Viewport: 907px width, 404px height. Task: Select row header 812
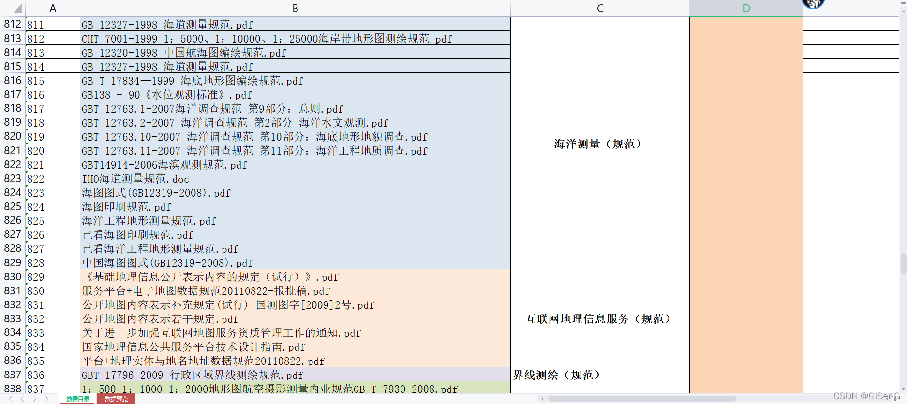pos(13,24)
